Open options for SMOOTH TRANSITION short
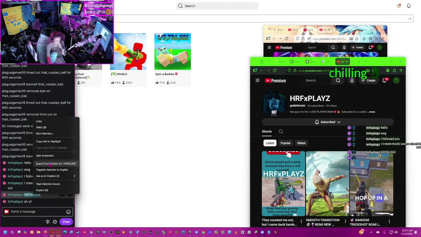 click(345, 222)
